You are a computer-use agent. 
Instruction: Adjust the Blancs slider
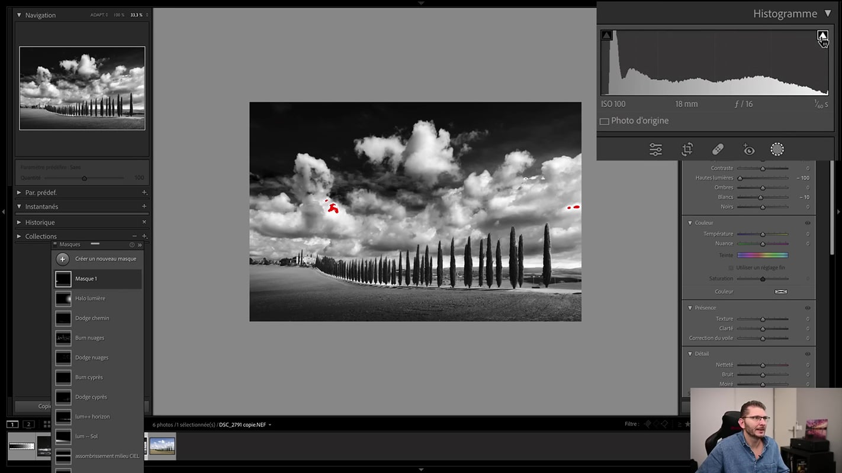[763, 197]
